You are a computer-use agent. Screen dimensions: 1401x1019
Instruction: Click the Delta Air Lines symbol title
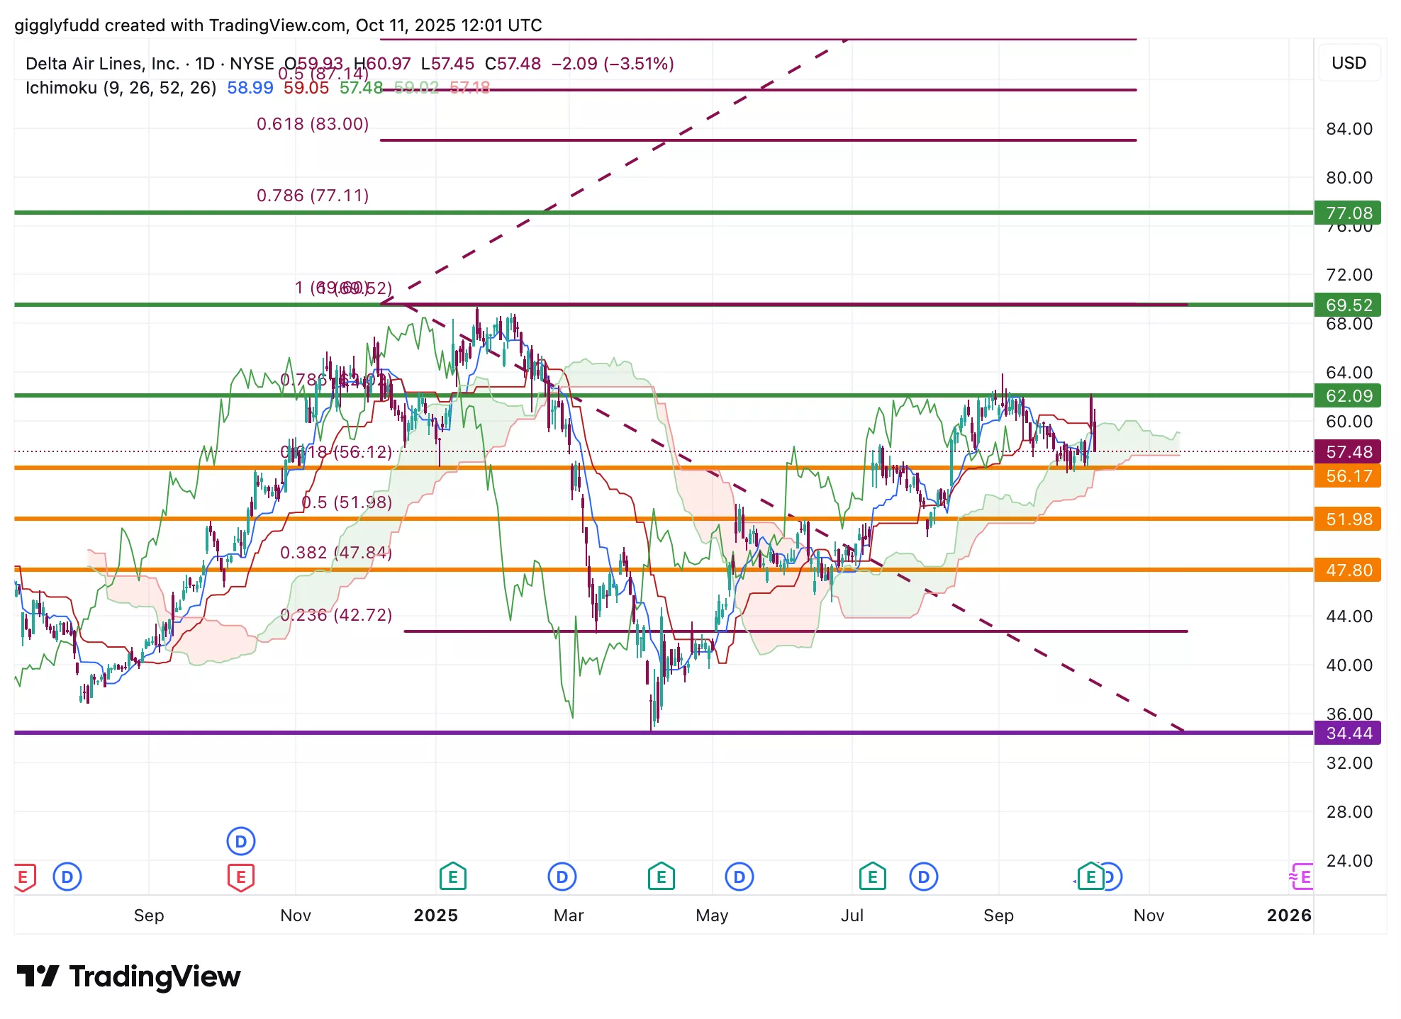point(103,64)
